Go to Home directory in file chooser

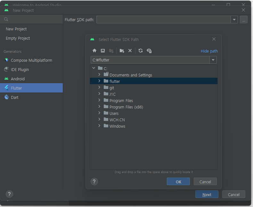coord(94,51)
